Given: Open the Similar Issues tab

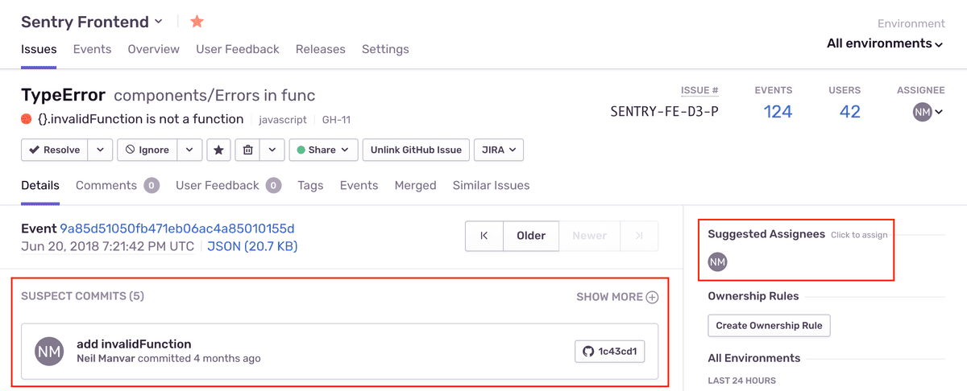Looking at the screenshot, I should 491,185.
